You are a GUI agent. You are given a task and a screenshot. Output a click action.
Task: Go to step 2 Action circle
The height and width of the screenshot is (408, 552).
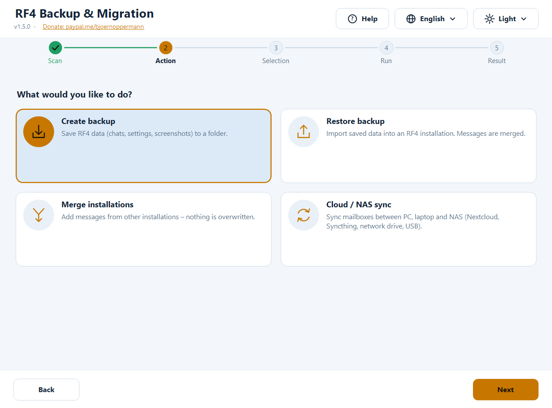[x=166, y=48]
